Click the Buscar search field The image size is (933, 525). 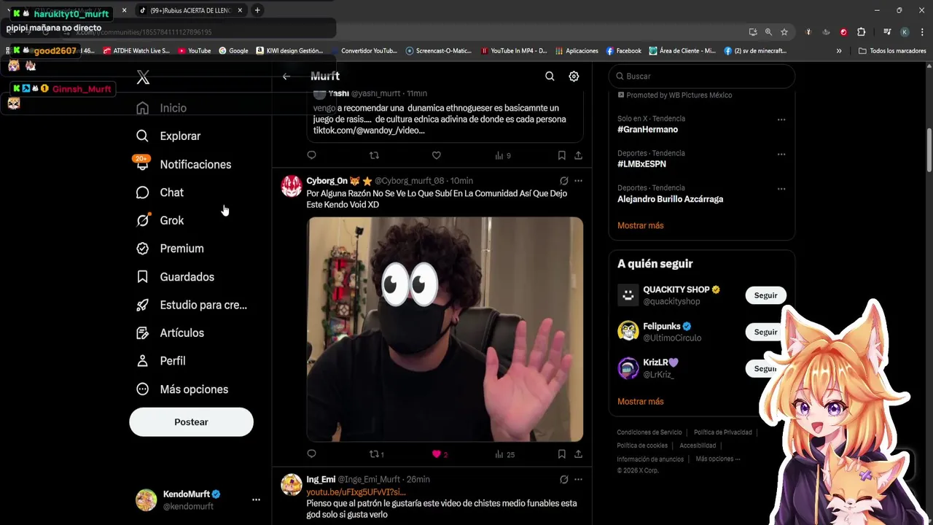702,77
